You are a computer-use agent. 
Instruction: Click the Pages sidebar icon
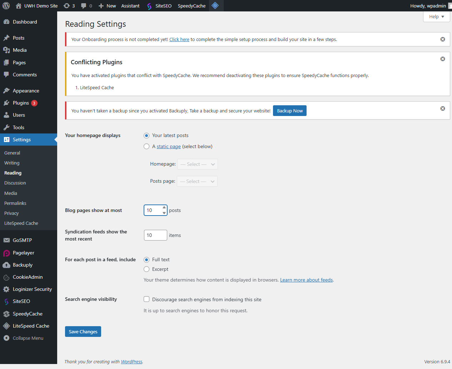coord(6,62)
